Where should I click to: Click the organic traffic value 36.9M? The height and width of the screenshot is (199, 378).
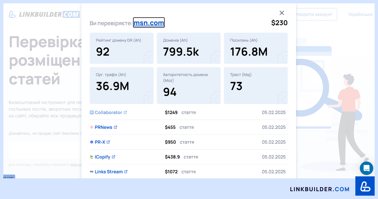pyautogui.click(x=112, y=86)
